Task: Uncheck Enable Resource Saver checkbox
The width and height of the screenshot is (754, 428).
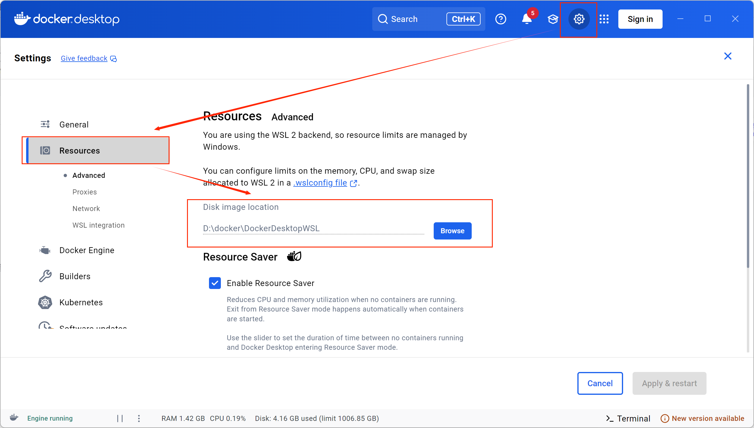Action: coord(215,283)
